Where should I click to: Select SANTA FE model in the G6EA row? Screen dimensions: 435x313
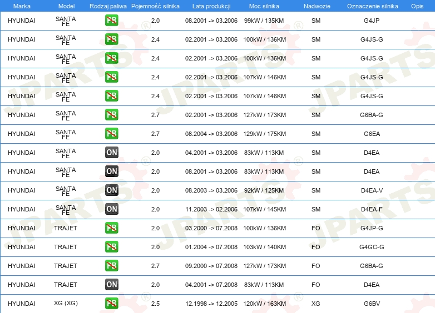click(66, 134)
